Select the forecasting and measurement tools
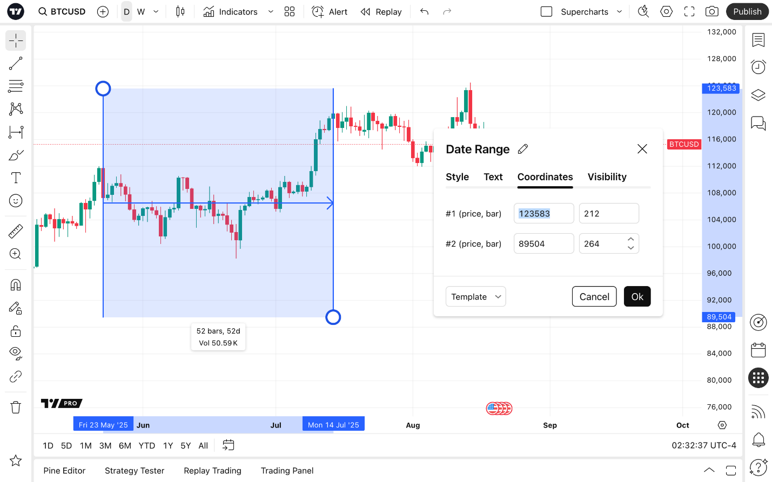The image size is (772, 482). click(x=16, y=132)
